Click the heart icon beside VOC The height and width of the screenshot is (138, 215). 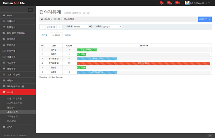click(4, 127)
